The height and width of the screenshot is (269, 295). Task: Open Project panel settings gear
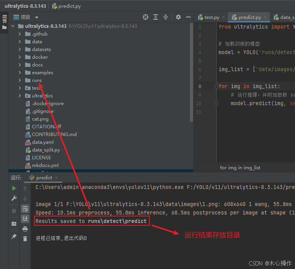pos(178,17)
